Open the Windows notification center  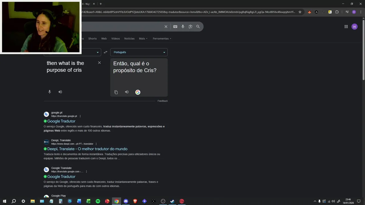(359, 201)
